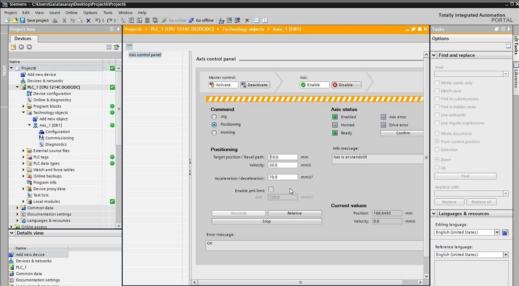Viewport: 519px width, 286px height.
Task: Click the Split editor vertically icon
Action: [x=265, y=20]
